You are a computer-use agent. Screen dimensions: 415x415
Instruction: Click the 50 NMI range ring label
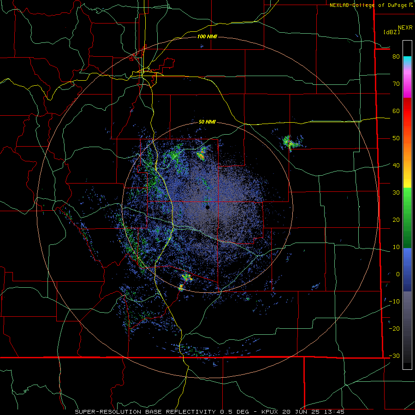207,122
